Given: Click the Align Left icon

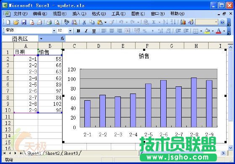Looking at the screenshot, I should pyautogui.click(x=104, y=31).
